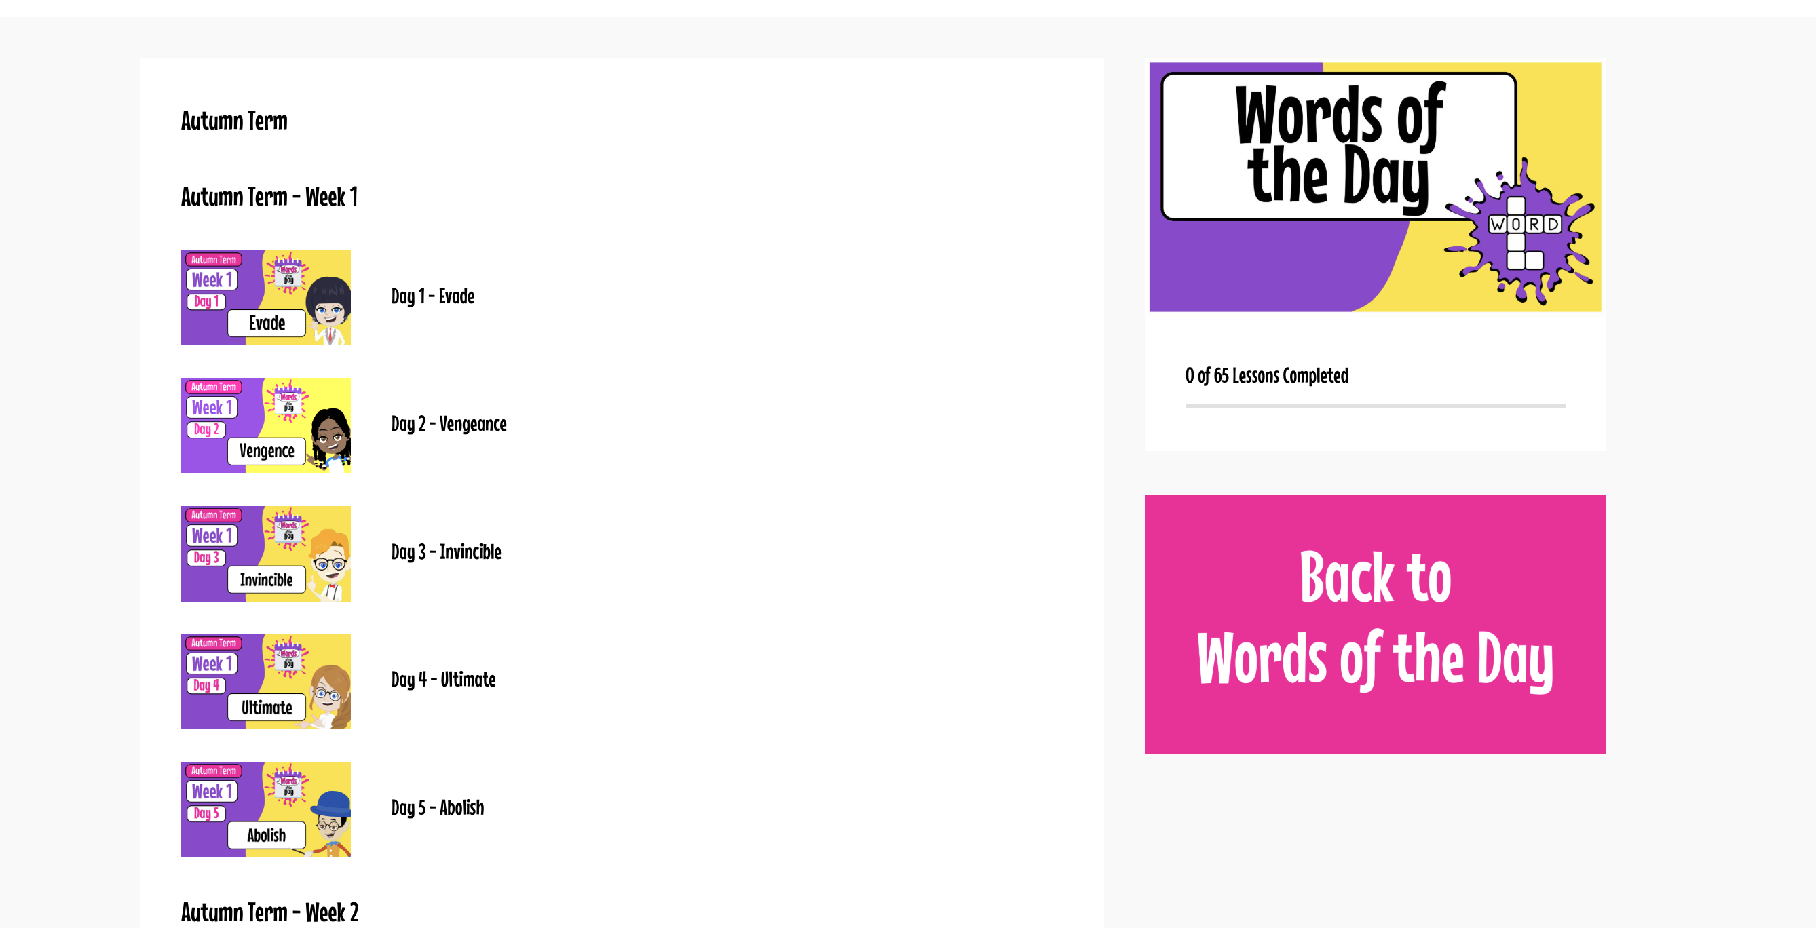Click the dark-haired character on Evade thumbnail

pos(329,309)
